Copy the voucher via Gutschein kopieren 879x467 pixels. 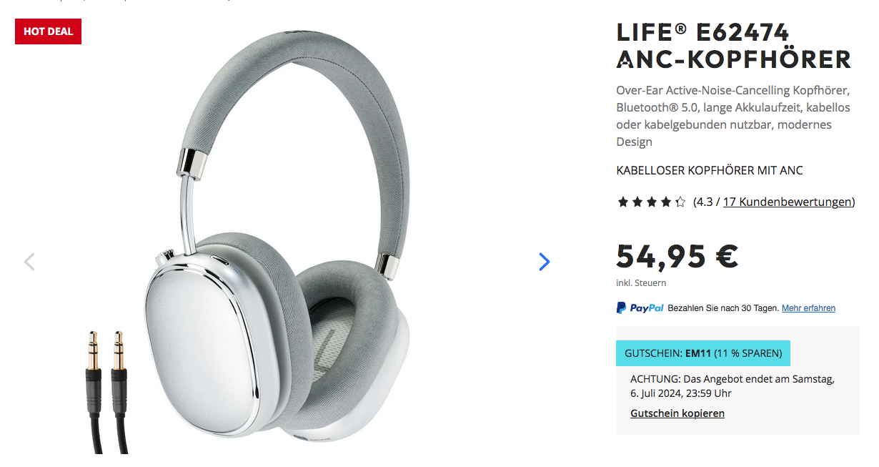click(x=677, y=413)
